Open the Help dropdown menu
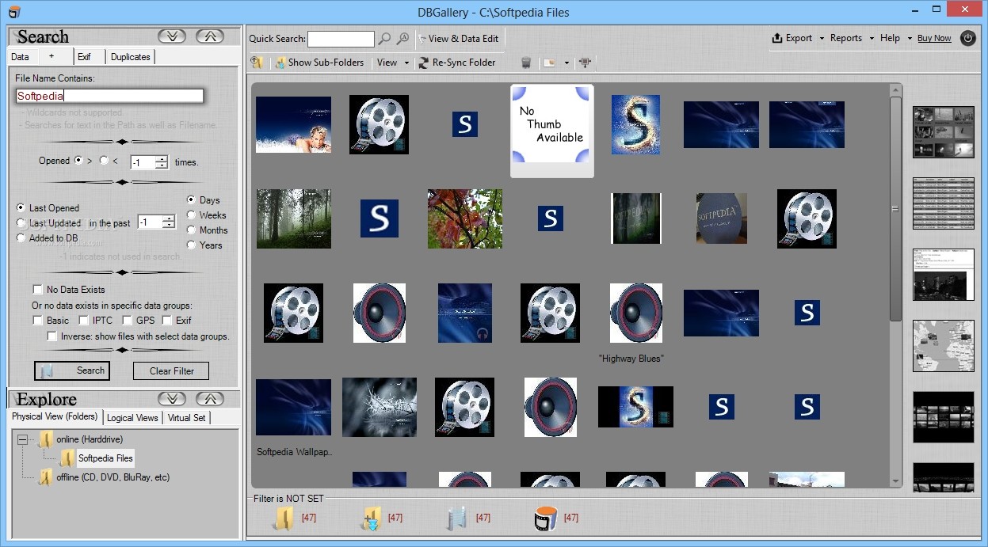The image size is (988, 547). 895,38
